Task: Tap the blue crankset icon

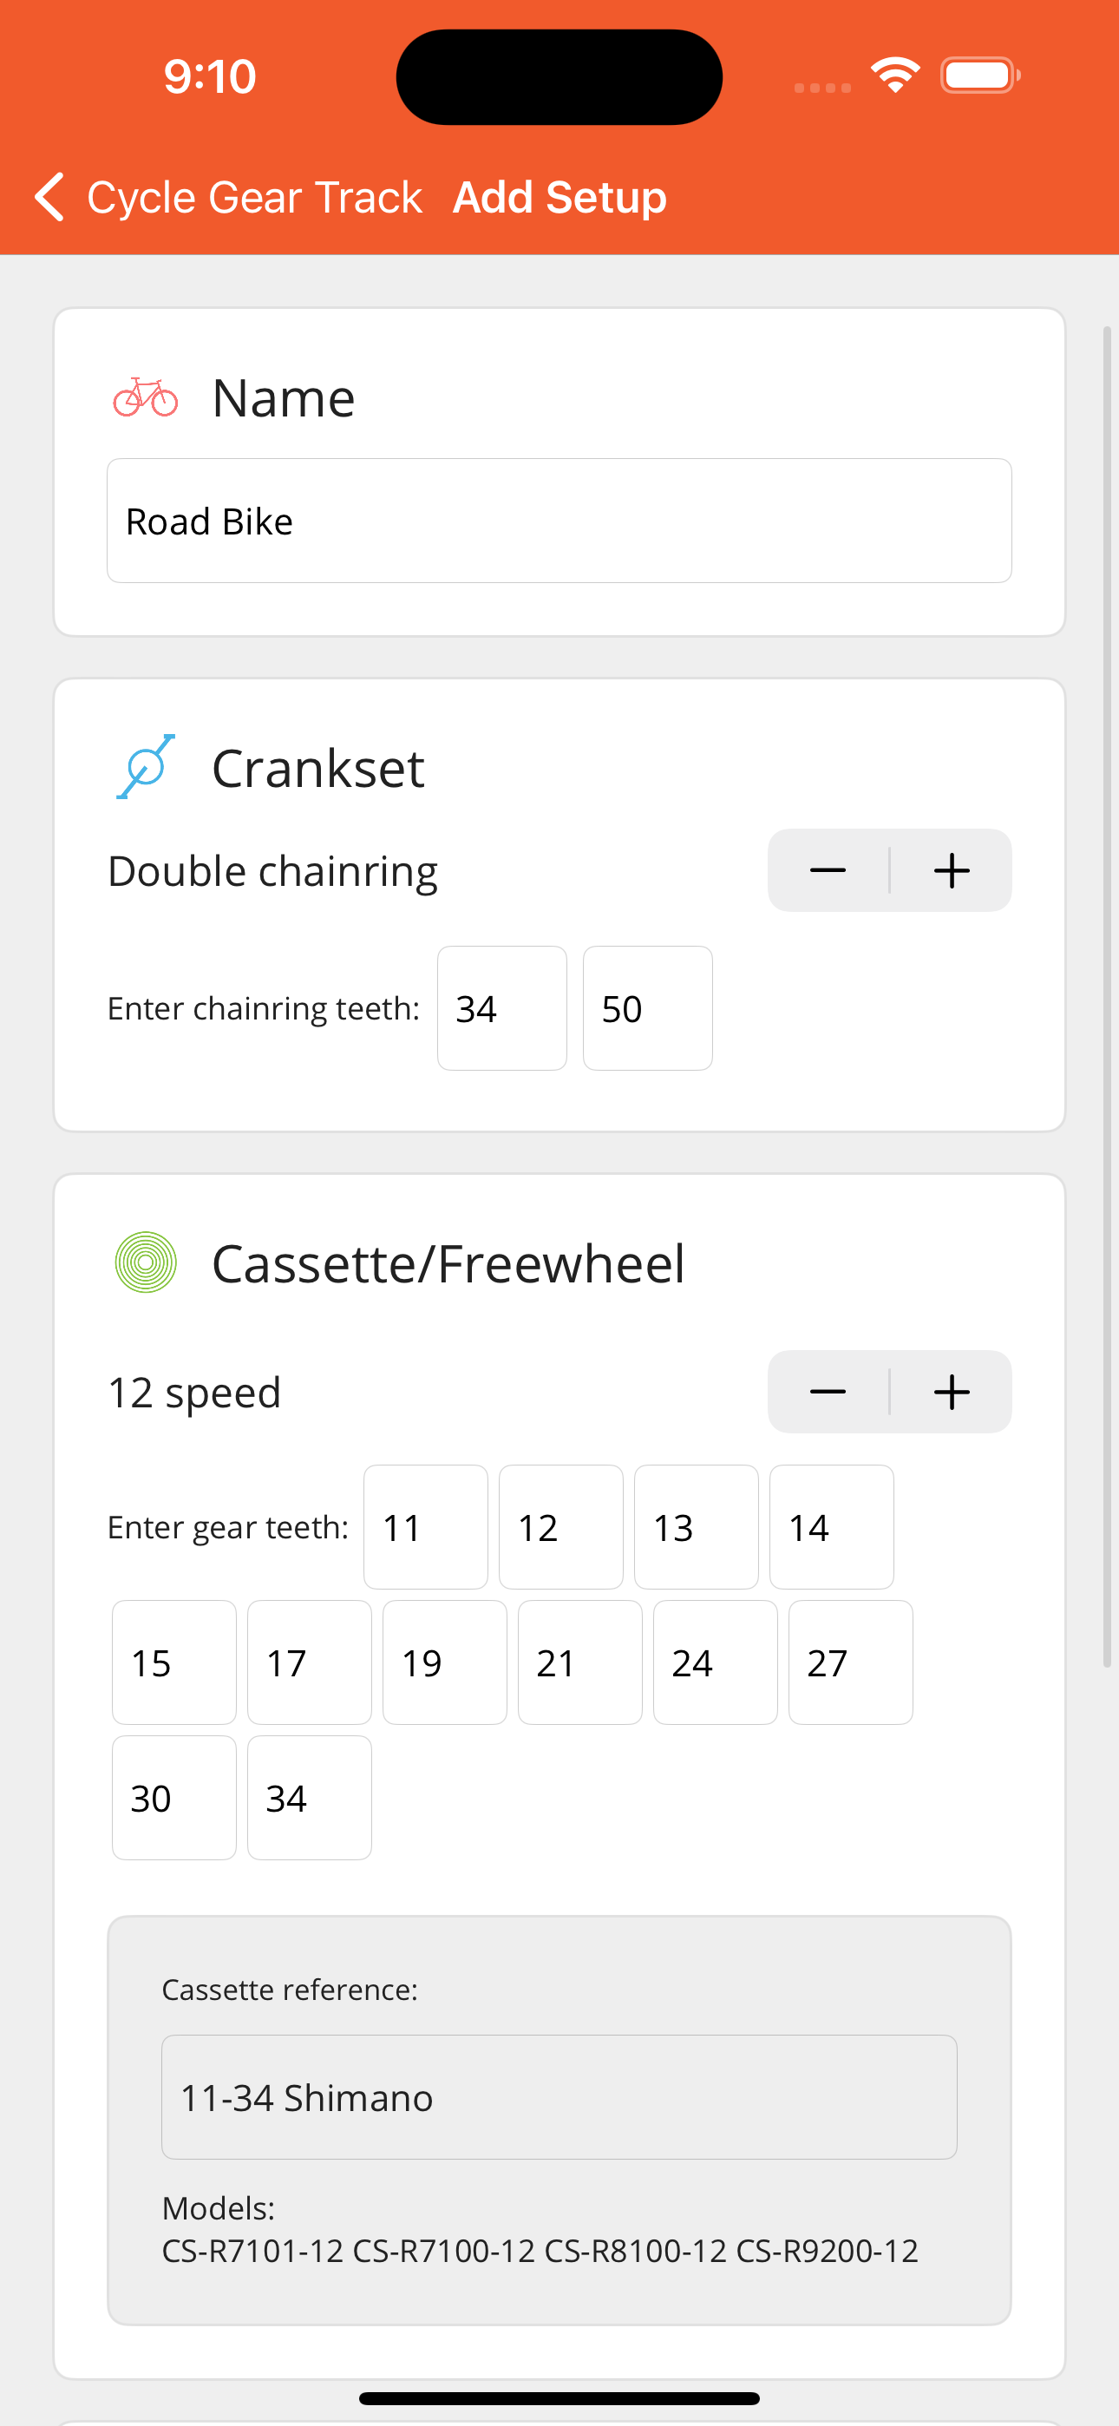Action: 146,767
